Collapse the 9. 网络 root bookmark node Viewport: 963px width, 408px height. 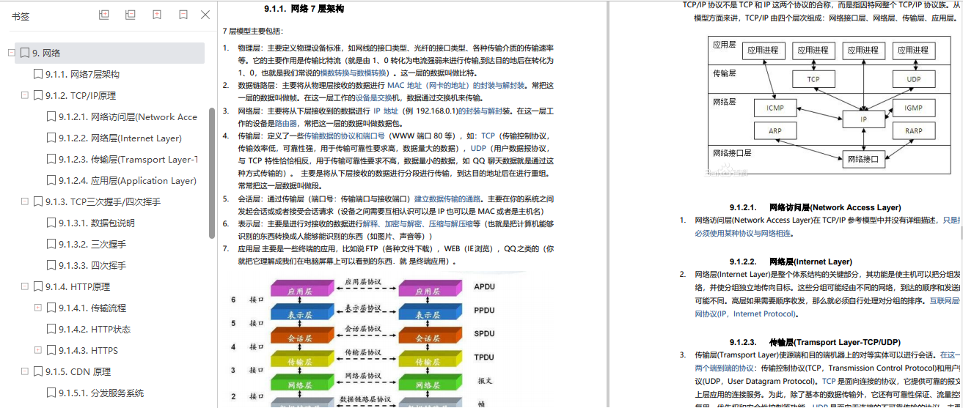[x=11, y=53]
